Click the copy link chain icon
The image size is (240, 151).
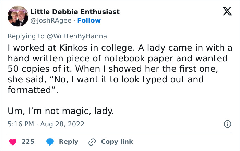pyautogui.click(x=92, y=142)
